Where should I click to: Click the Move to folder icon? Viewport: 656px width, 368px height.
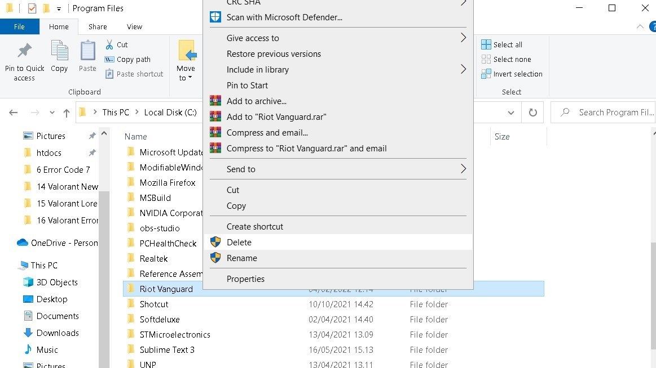coord(187,51)
